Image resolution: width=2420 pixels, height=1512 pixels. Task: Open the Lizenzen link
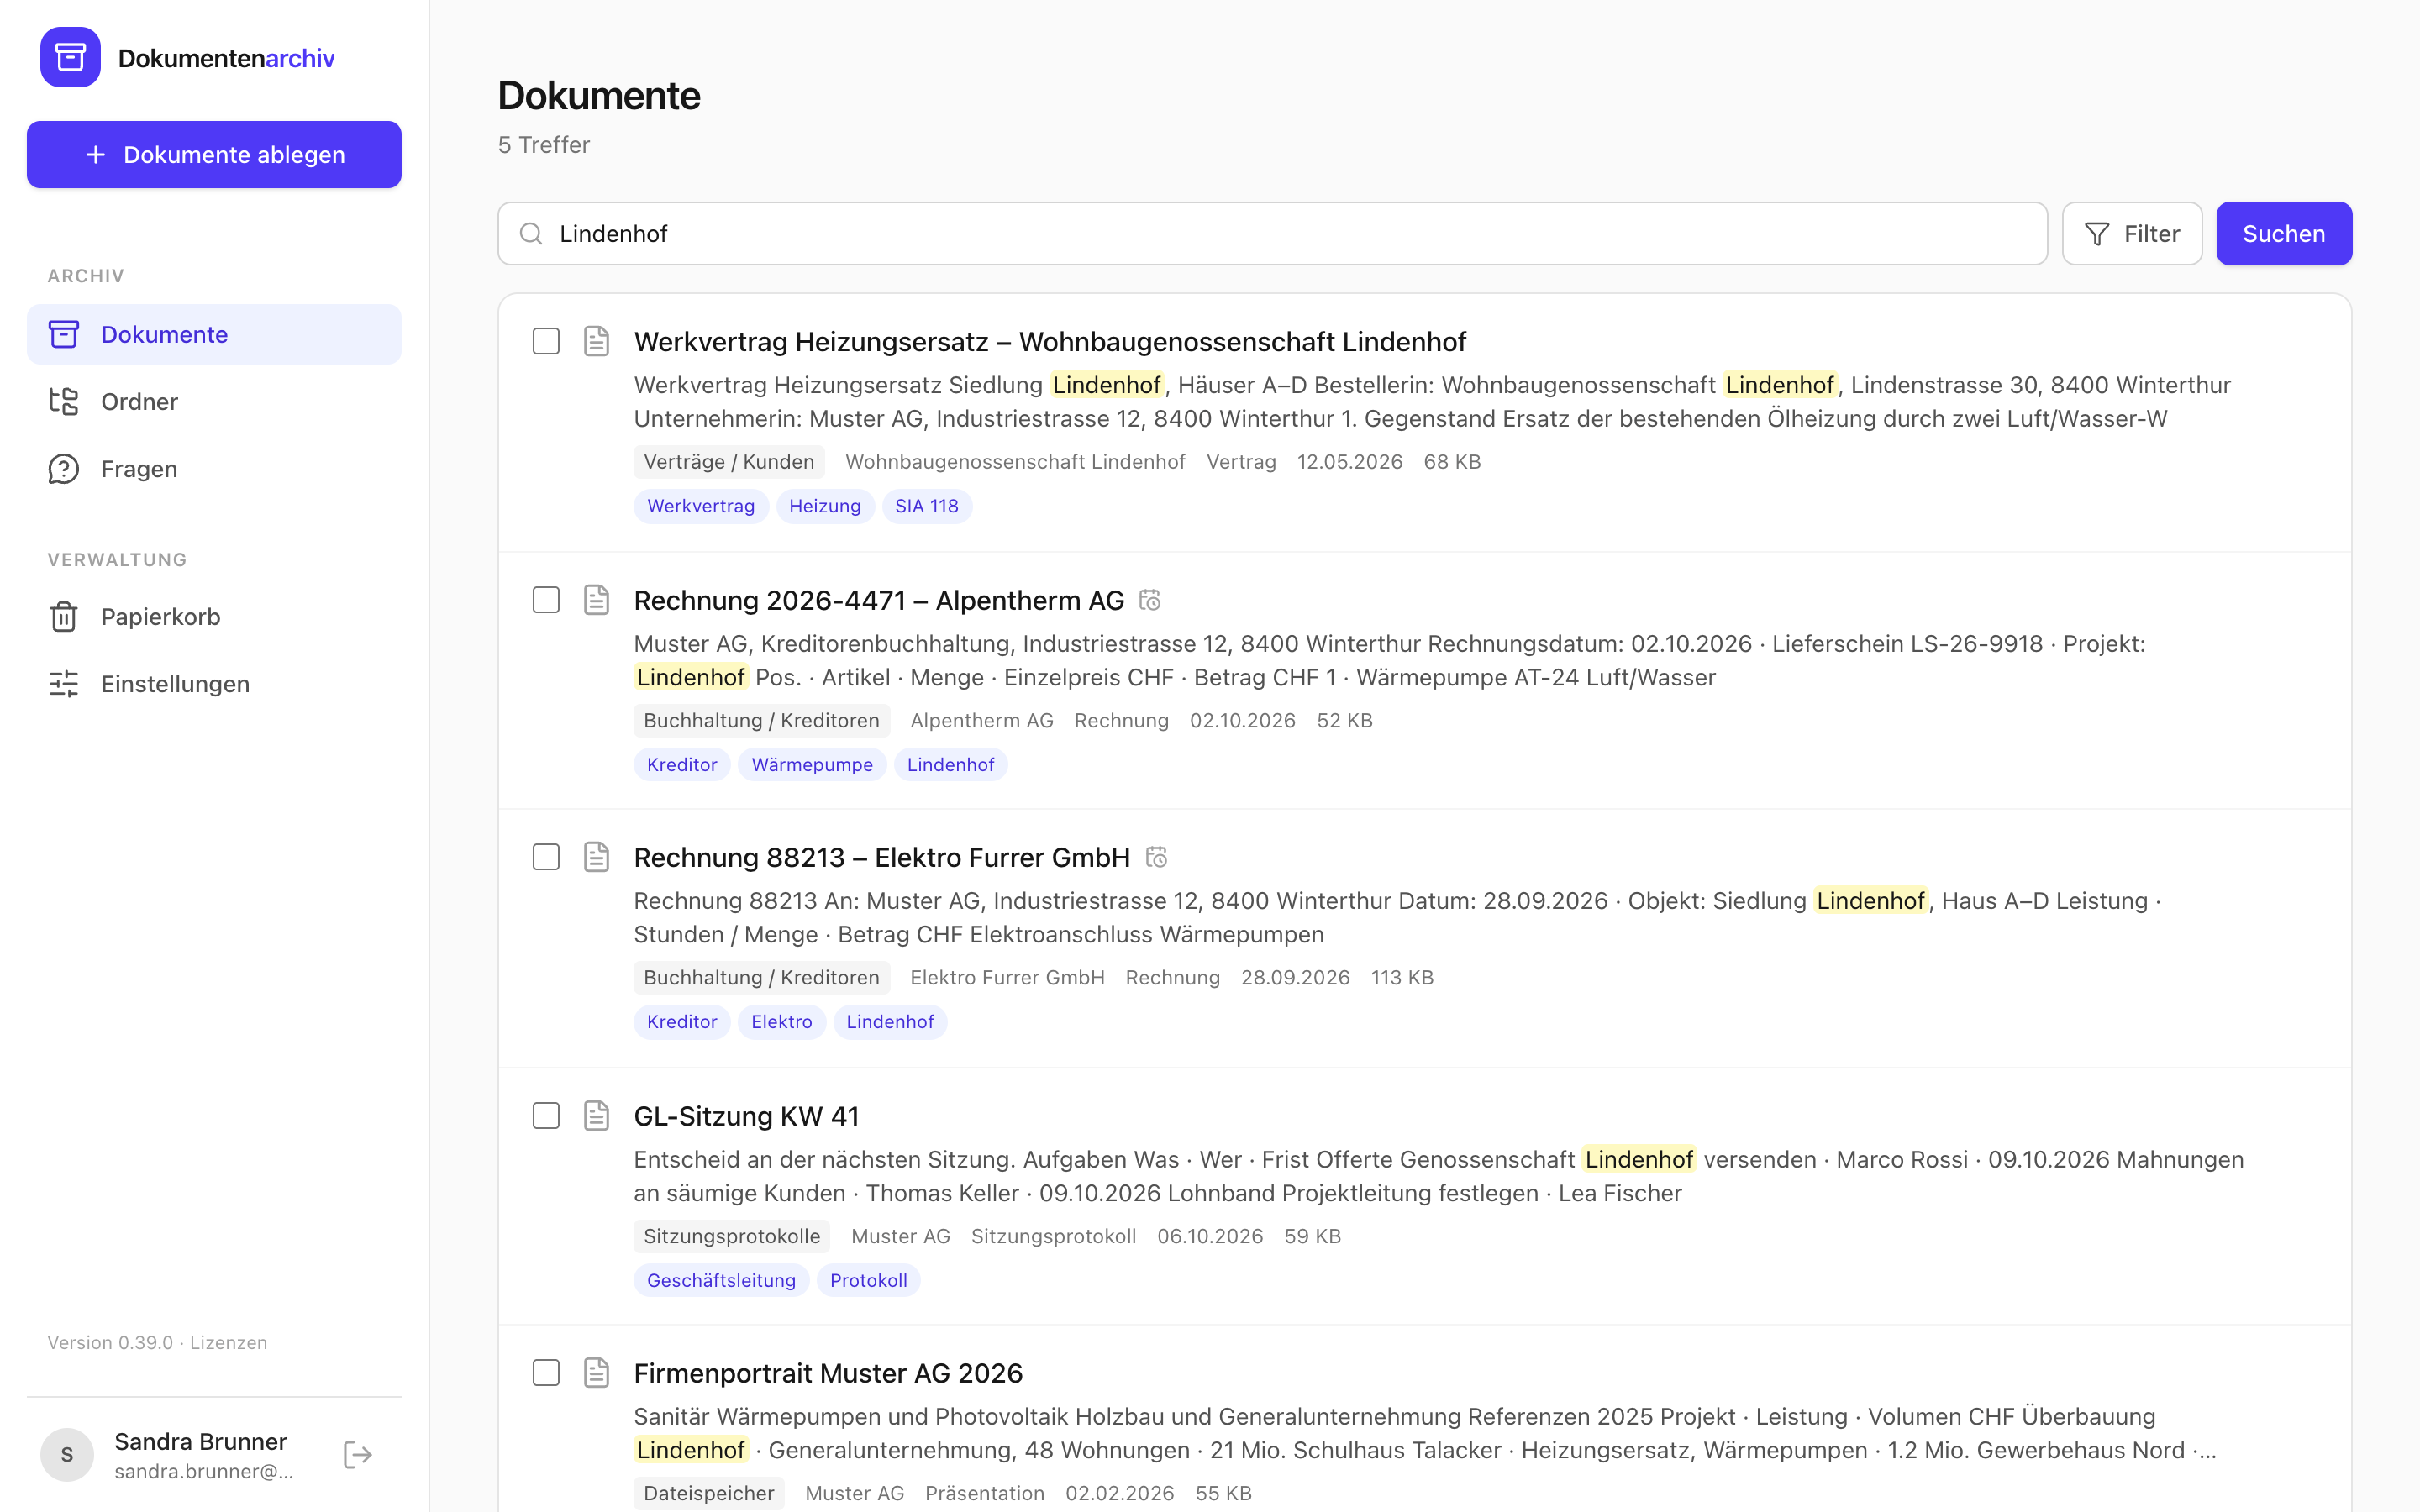pos(229,1342)
